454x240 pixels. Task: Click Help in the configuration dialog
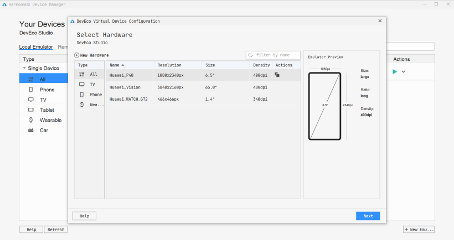[x=84, y=216]
